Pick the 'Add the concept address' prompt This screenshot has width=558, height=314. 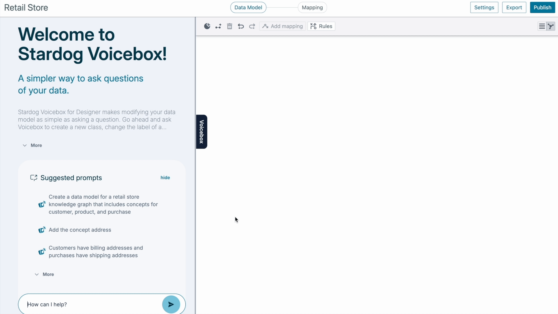tap(80, 230)
